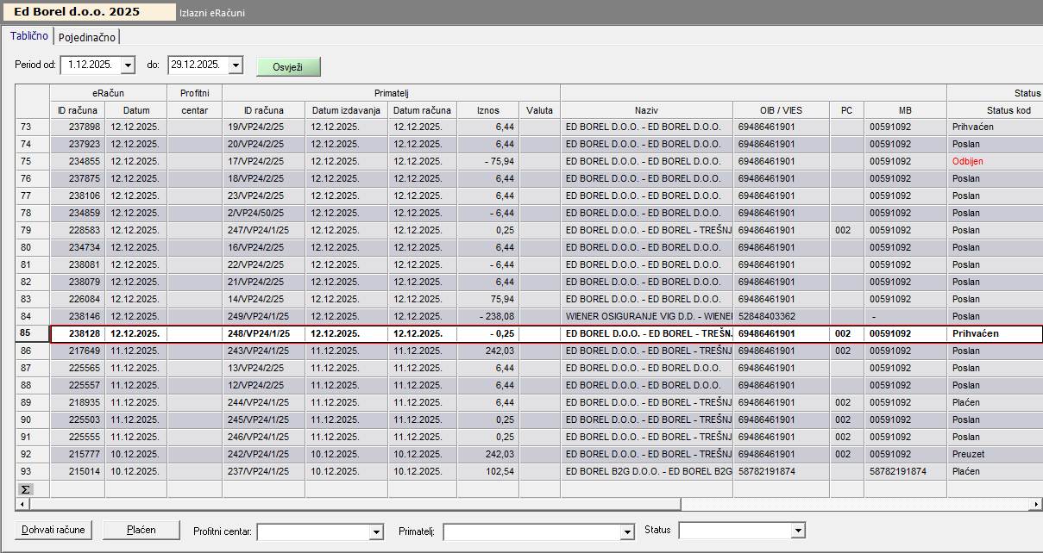Image resolution: width=1043 pixels, height=553 pixels.
Task: Expand the Primatelj filter dropdown
Action: pos(627,532)
